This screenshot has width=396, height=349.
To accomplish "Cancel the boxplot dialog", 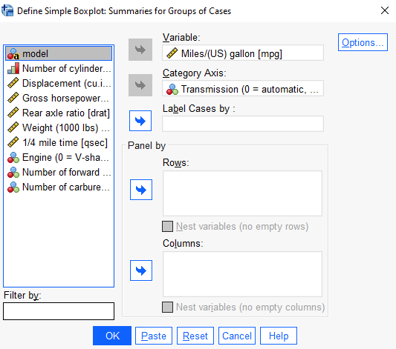I will pos(237,336).
